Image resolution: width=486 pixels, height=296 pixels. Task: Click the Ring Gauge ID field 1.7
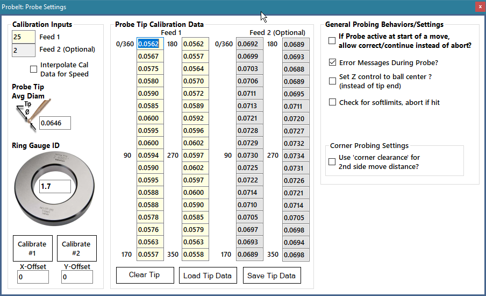(x=55, y=186)
